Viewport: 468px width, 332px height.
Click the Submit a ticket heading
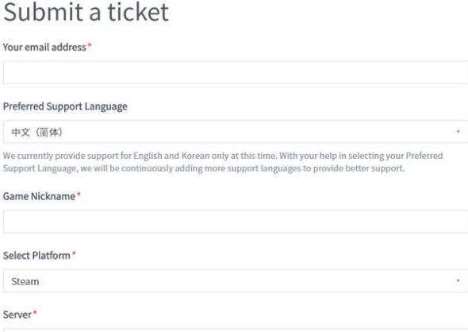86,12
